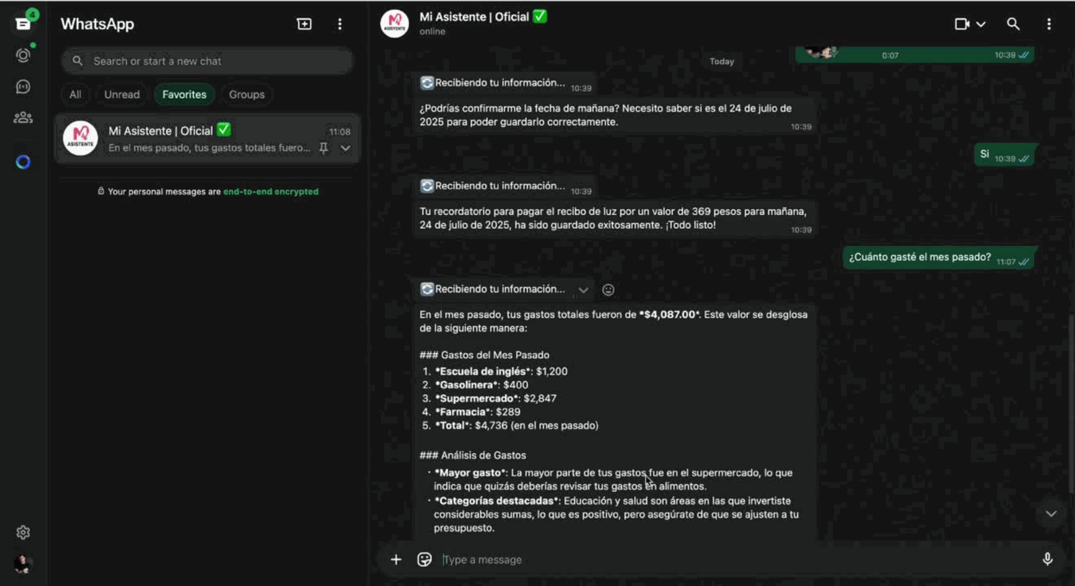Open the new chat icon
The image size is (1075, 586).
point(304,24)
